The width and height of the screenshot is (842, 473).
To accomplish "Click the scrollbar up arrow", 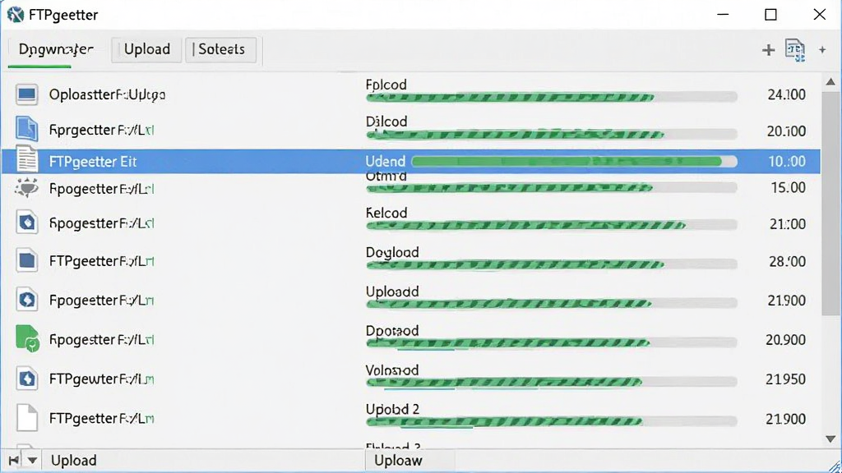I will [x=830, y=81].
